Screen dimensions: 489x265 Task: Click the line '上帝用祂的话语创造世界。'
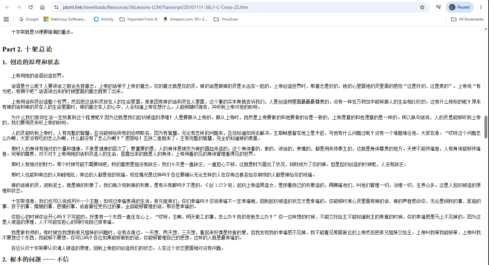[38, 76]
